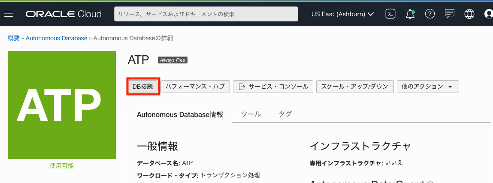Viewport: 493px width, 183px height.
Task: Click the Oracle Cloud logo
Action: pyautogui.click(x=64, y=14)
